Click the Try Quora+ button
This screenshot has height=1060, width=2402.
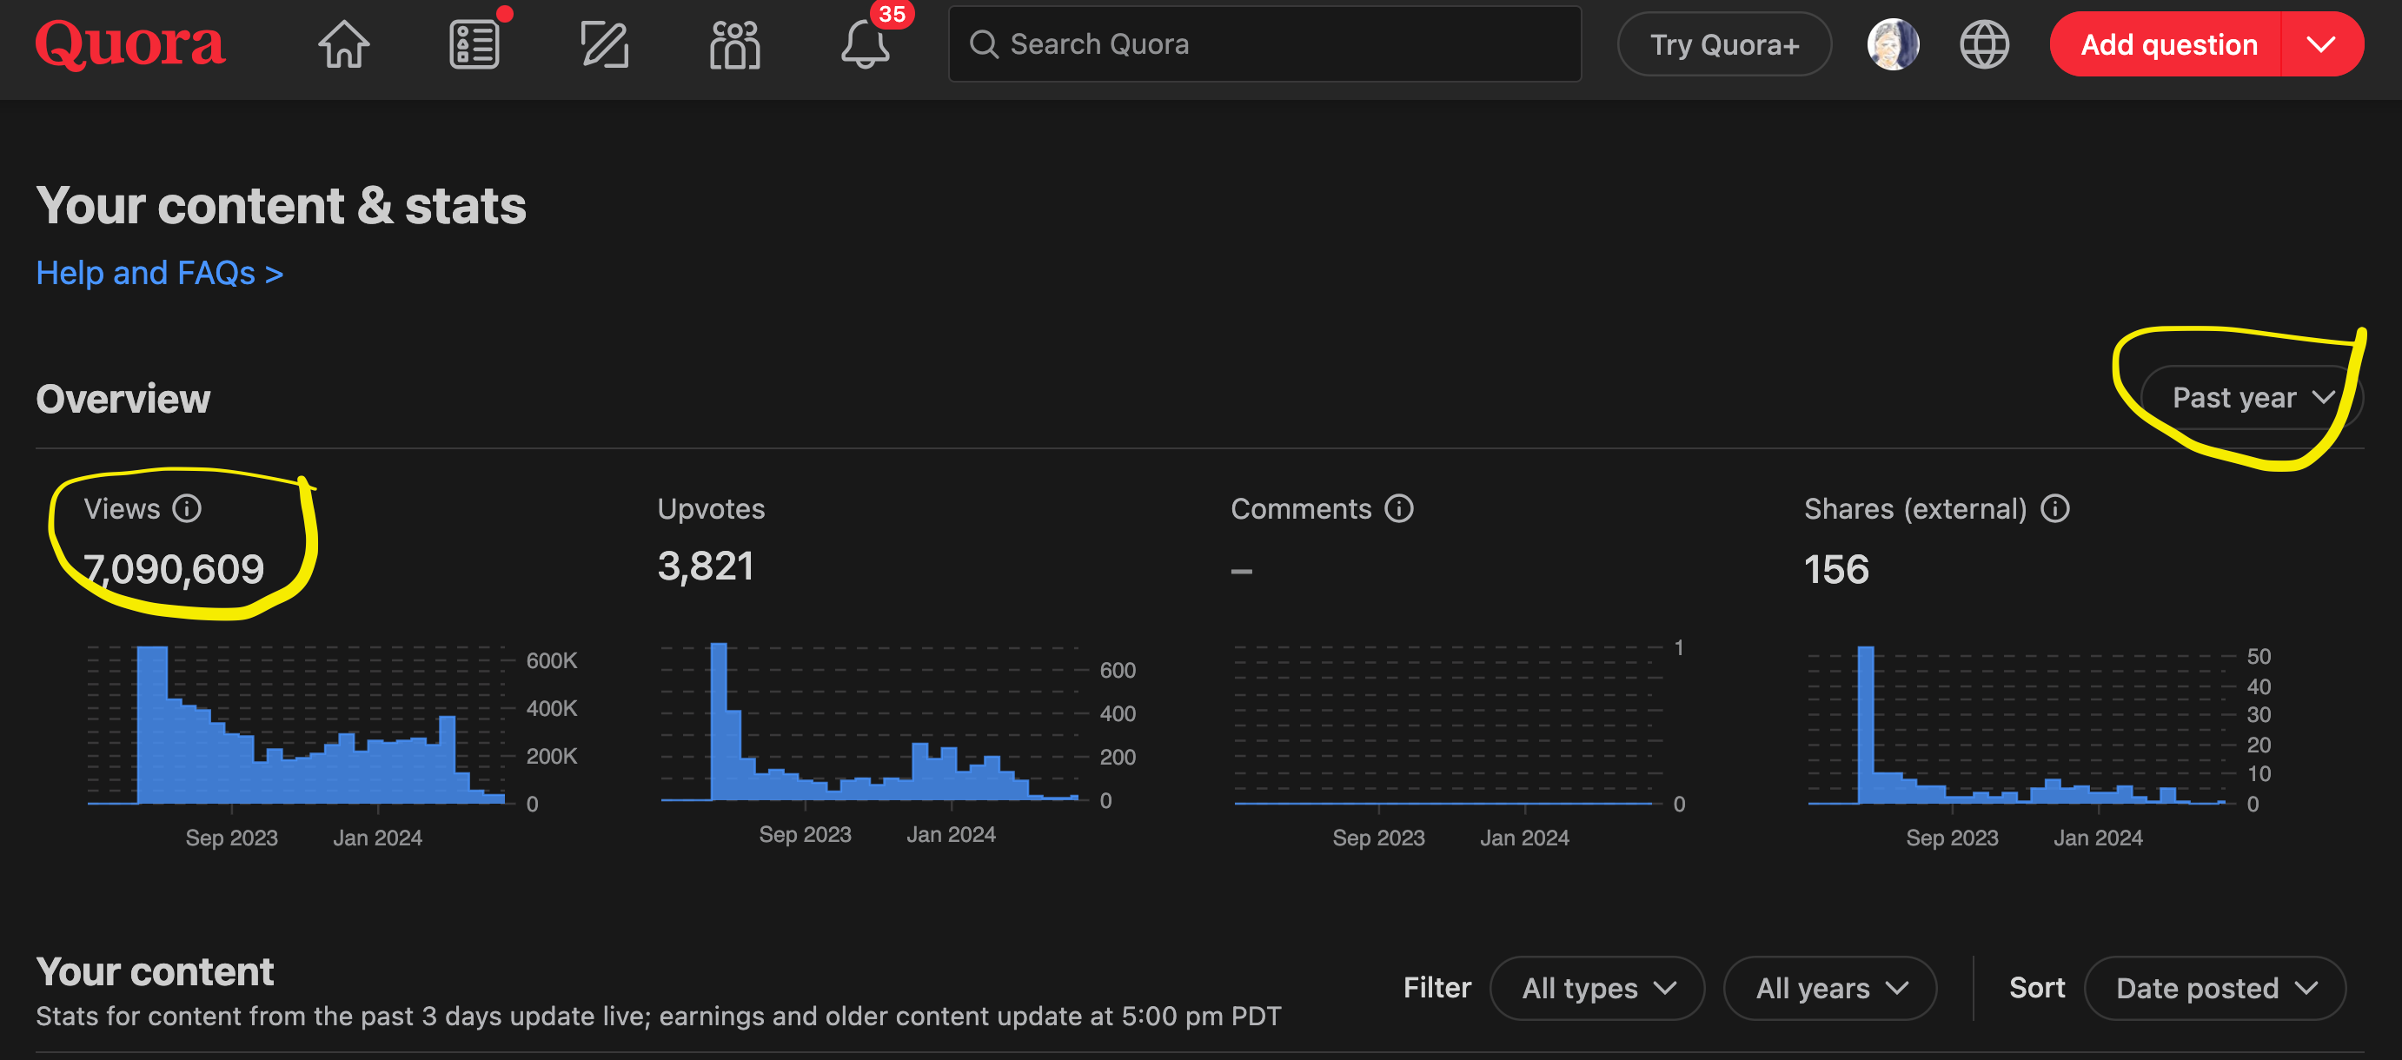coord(1724,43)
